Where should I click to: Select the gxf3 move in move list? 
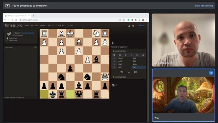pyautogui.click(x=120, y=61)
